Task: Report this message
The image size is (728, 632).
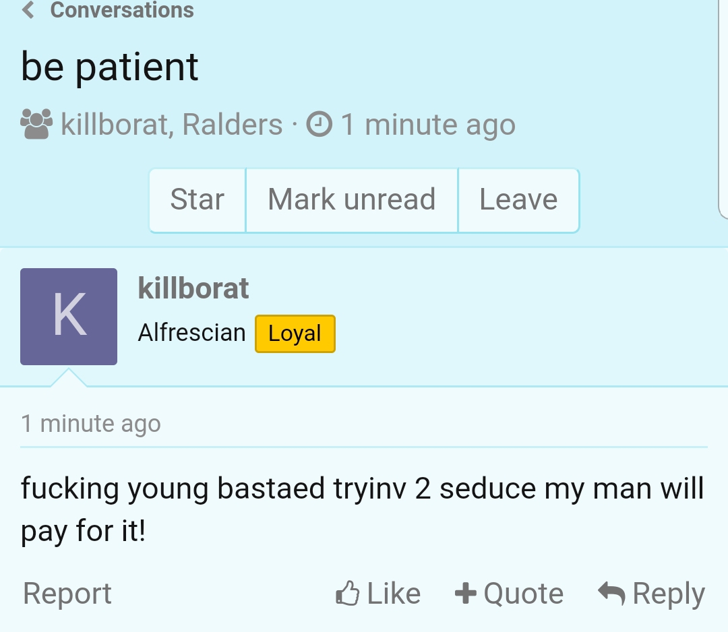Action: (x=67, y=594)
